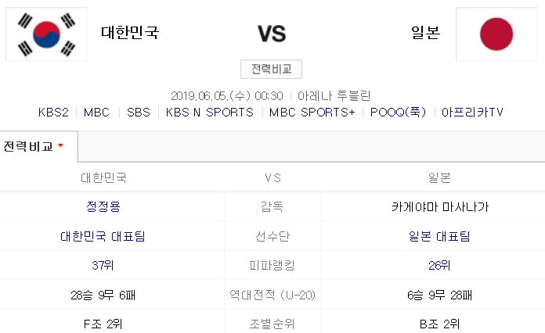Open the KBS2 broadcast link
The image size is (545, 333).
[x=53, y=112]
